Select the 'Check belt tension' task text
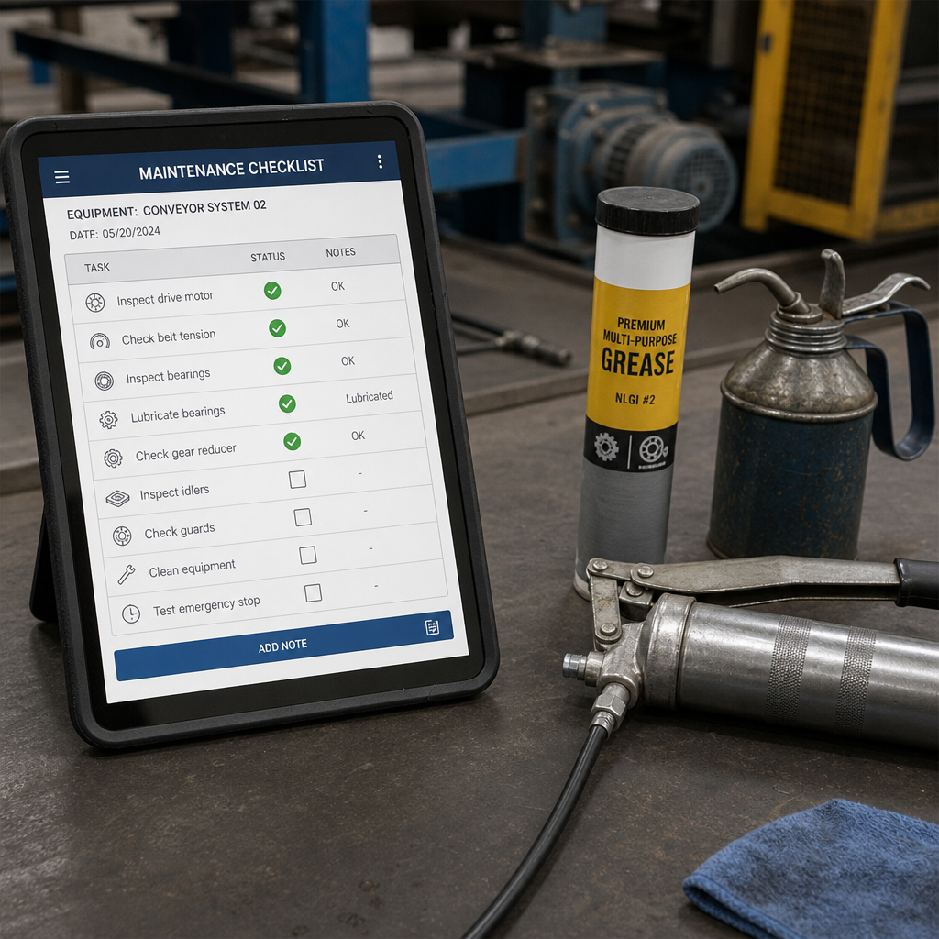 point(169,337)
